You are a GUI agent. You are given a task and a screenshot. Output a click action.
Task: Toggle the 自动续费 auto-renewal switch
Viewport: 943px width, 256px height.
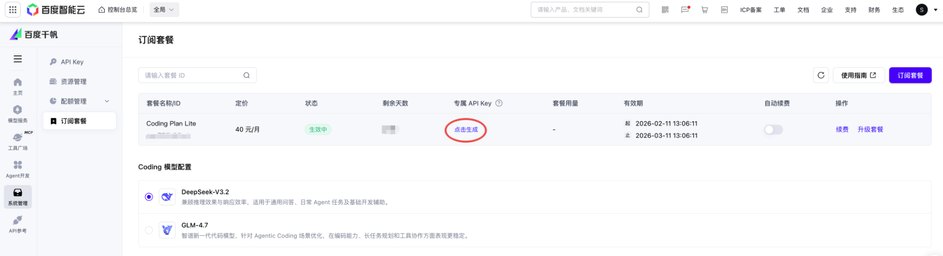[773, 130]
